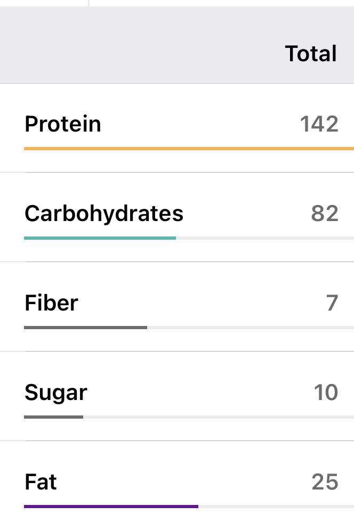Select the Protein row label
354x514 pixels.
point(63,124)
